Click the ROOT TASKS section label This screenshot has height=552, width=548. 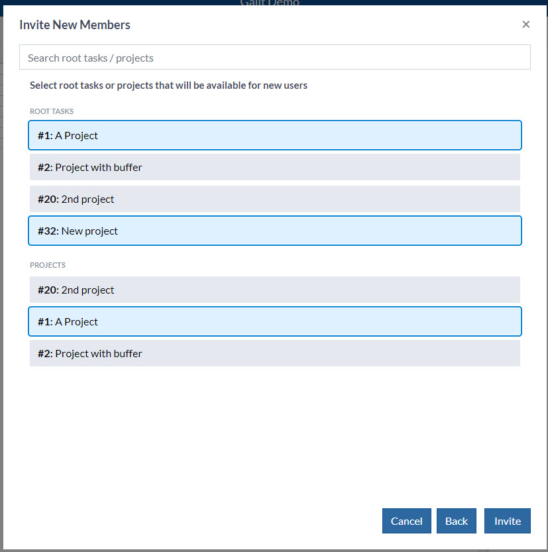[52, 111]
